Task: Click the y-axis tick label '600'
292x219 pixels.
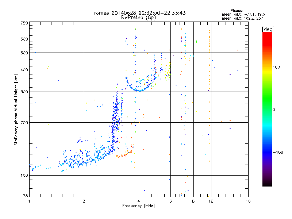Action: (x=24, y=39)
